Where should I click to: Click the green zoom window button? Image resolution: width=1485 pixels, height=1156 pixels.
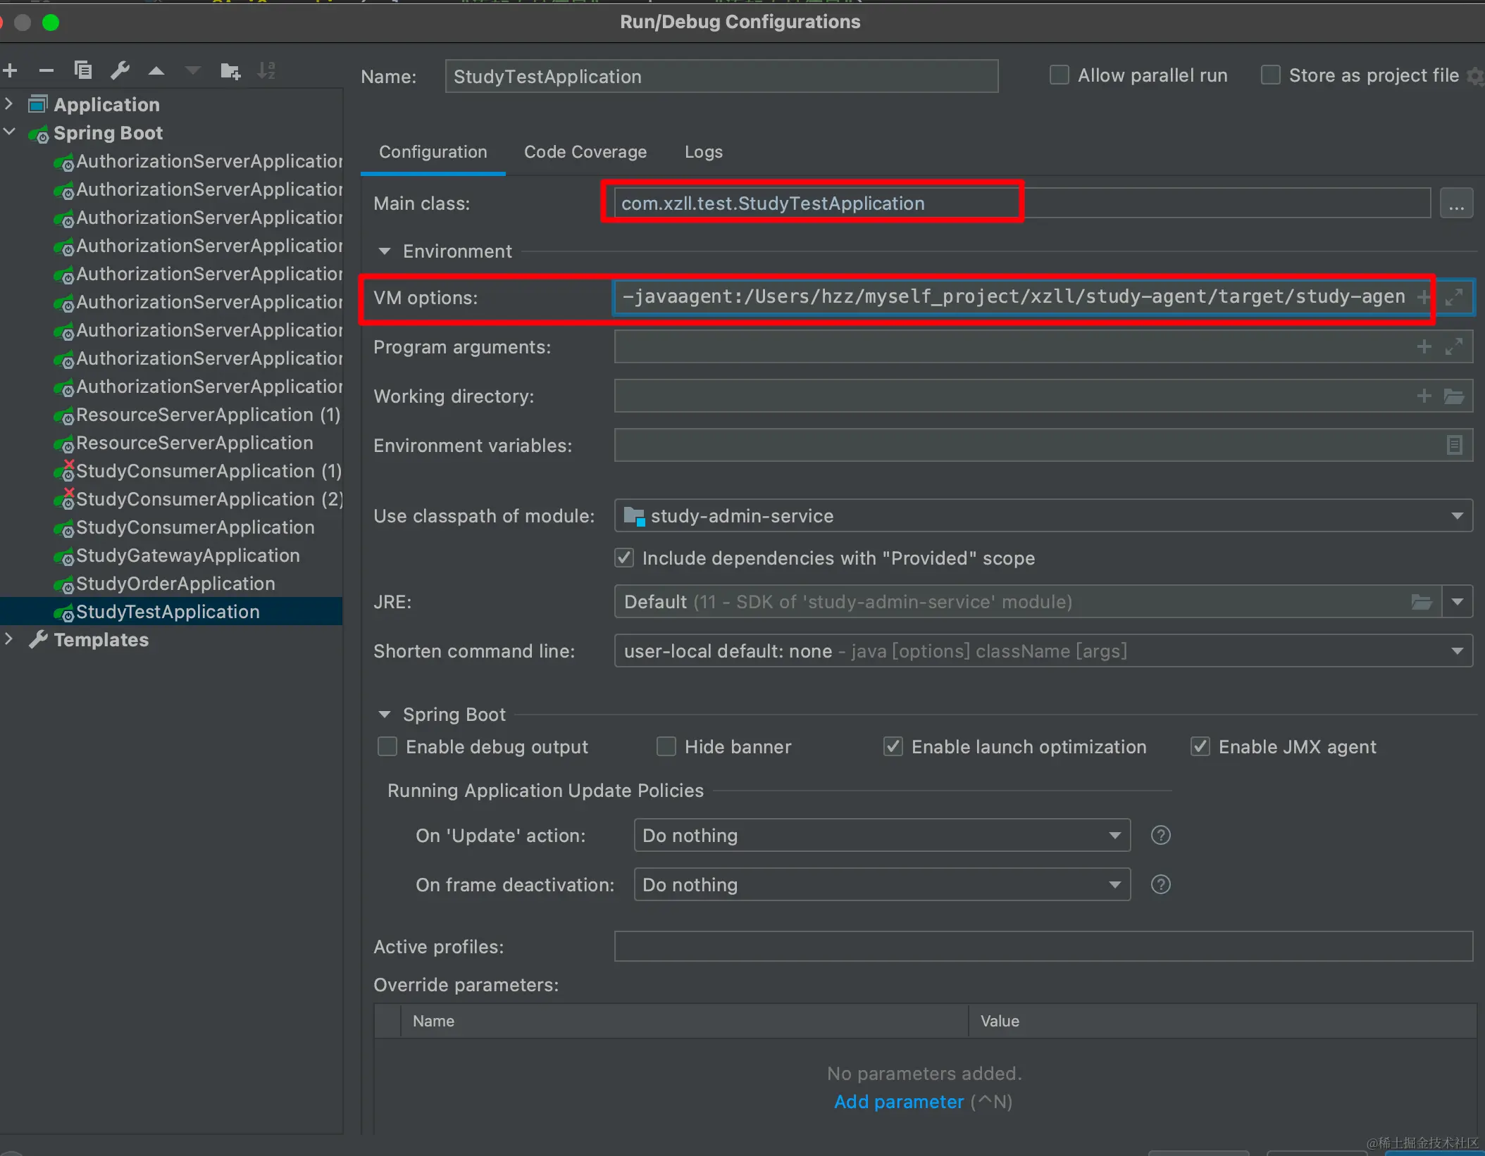(51, 23)
